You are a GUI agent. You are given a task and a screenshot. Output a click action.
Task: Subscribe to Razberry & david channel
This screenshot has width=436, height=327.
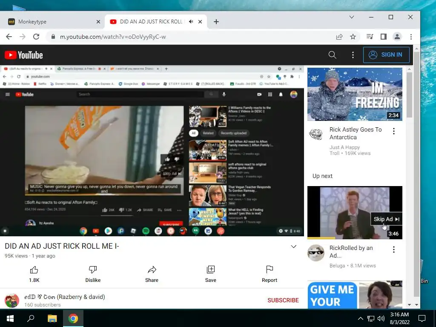pyautogui.click(x=283, y=300)
